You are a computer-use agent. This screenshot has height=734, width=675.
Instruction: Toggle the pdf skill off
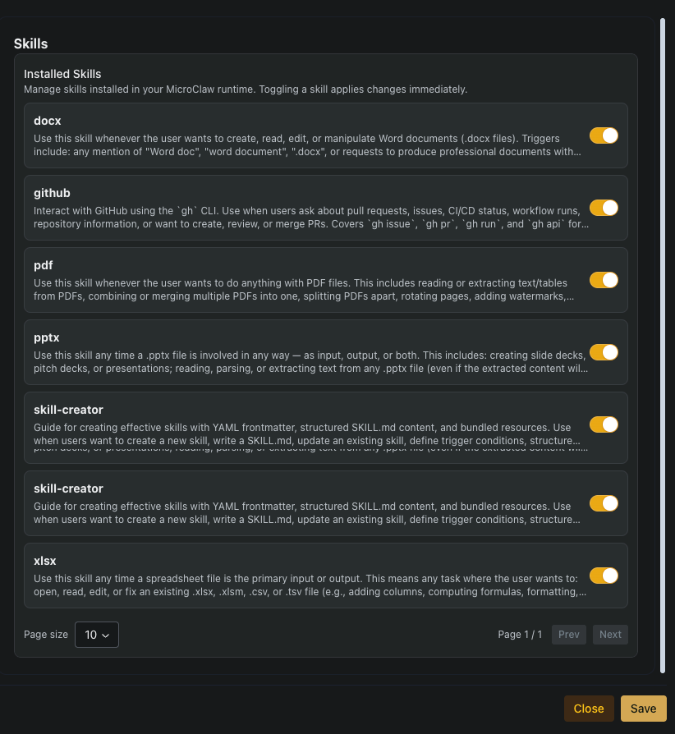604,280
